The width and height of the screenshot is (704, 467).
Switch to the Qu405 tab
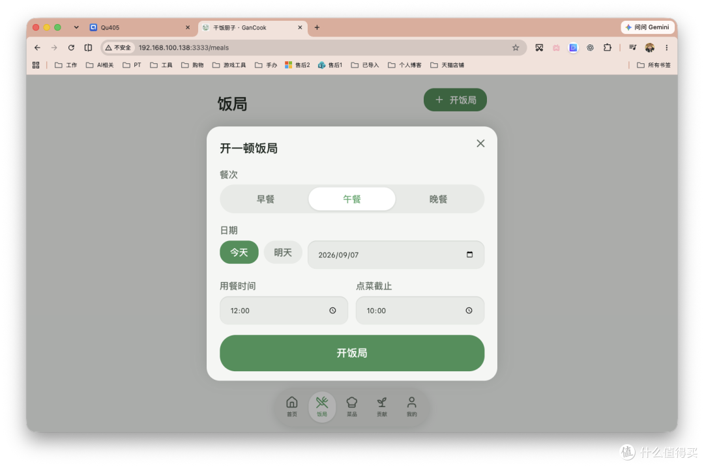[x=139, y=27]
